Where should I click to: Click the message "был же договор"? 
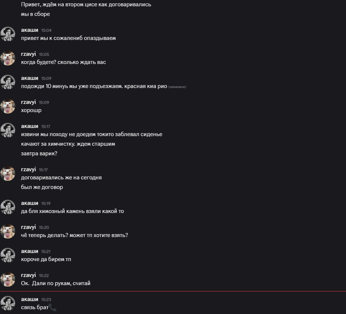pos(42,187)
